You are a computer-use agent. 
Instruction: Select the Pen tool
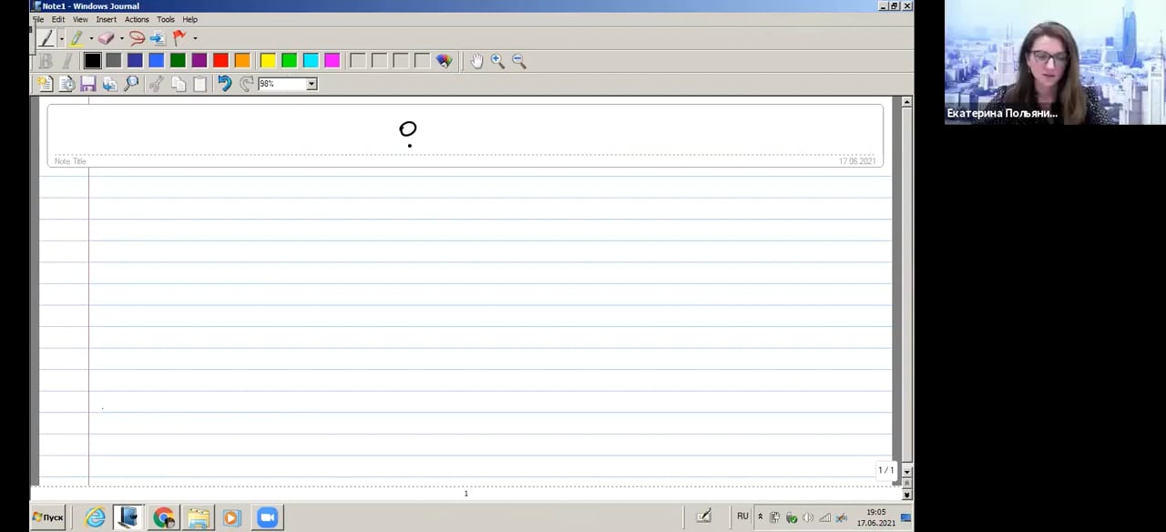pyautogui.click(x=46, y=38)
